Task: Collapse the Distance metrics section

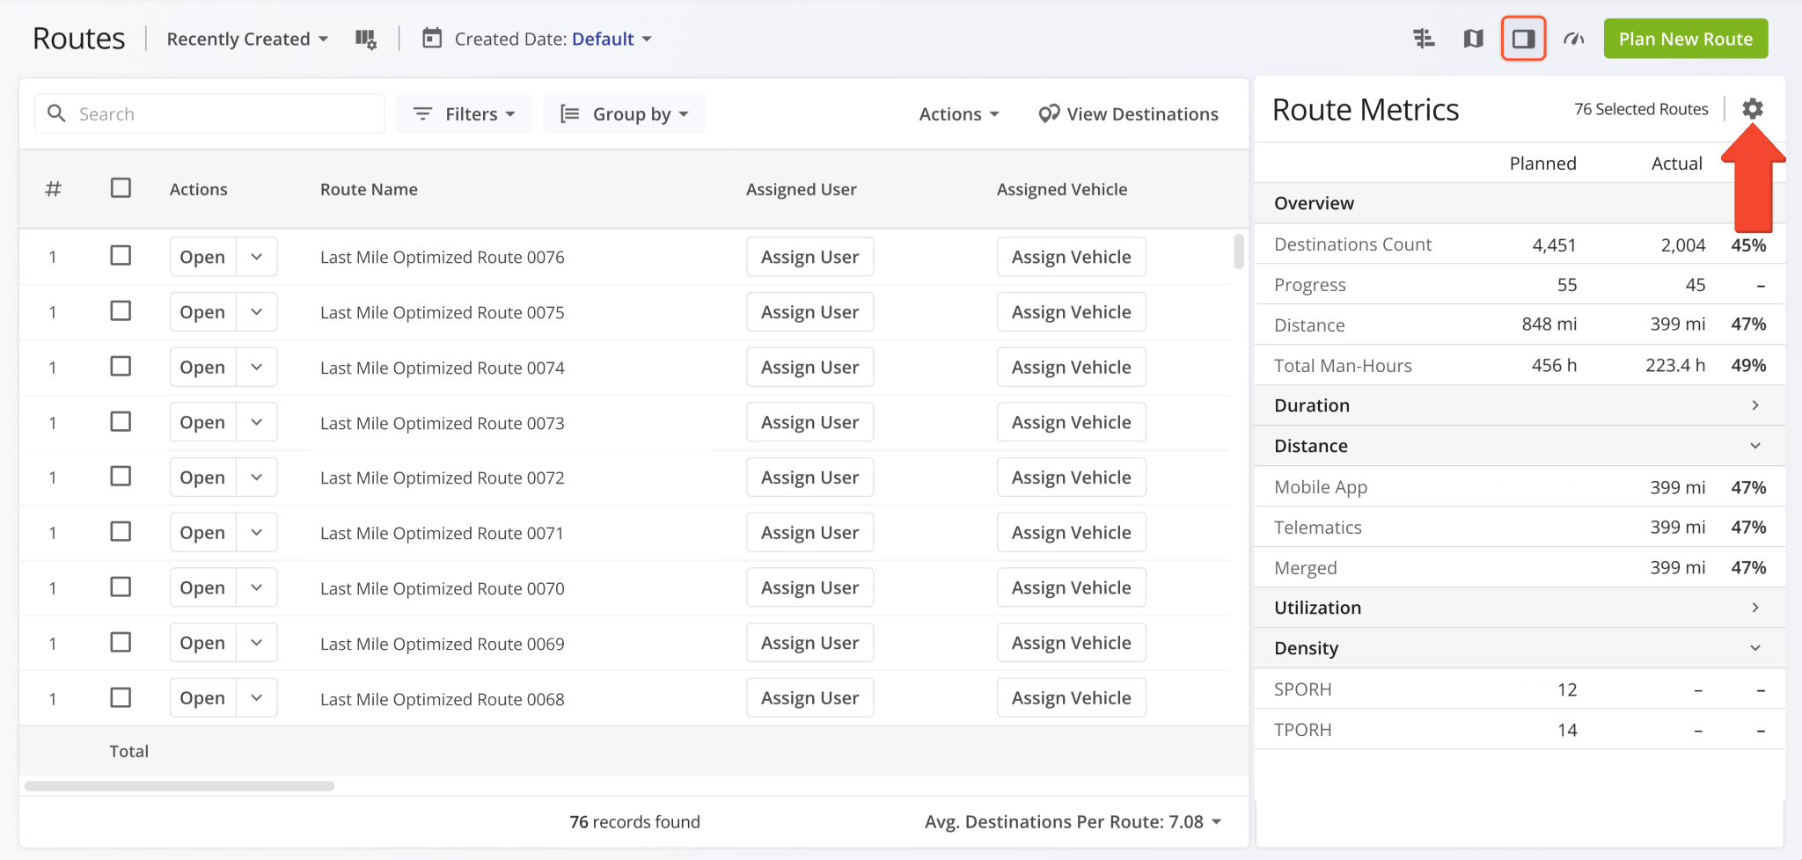Action: click(x=1754, y=445)
